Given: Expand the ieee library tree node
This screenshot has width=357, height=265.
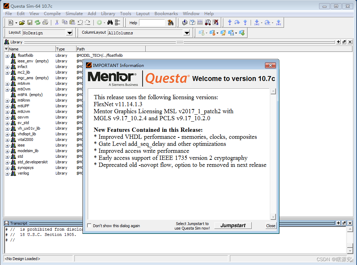Looking at the screenshot, I should [x=8, y=145].
